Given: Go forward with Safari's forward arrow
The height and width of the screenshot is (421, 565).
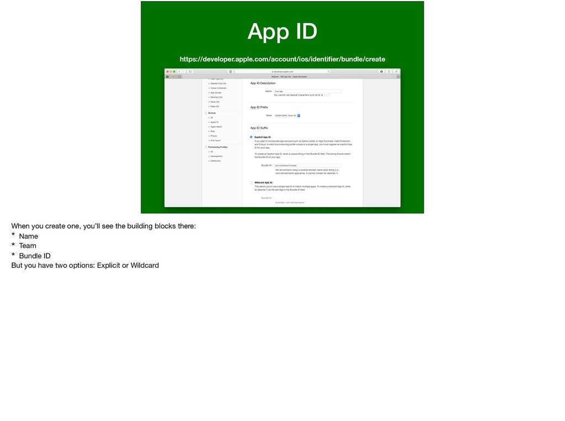Looking at the screenshot, I should [183, 72].
